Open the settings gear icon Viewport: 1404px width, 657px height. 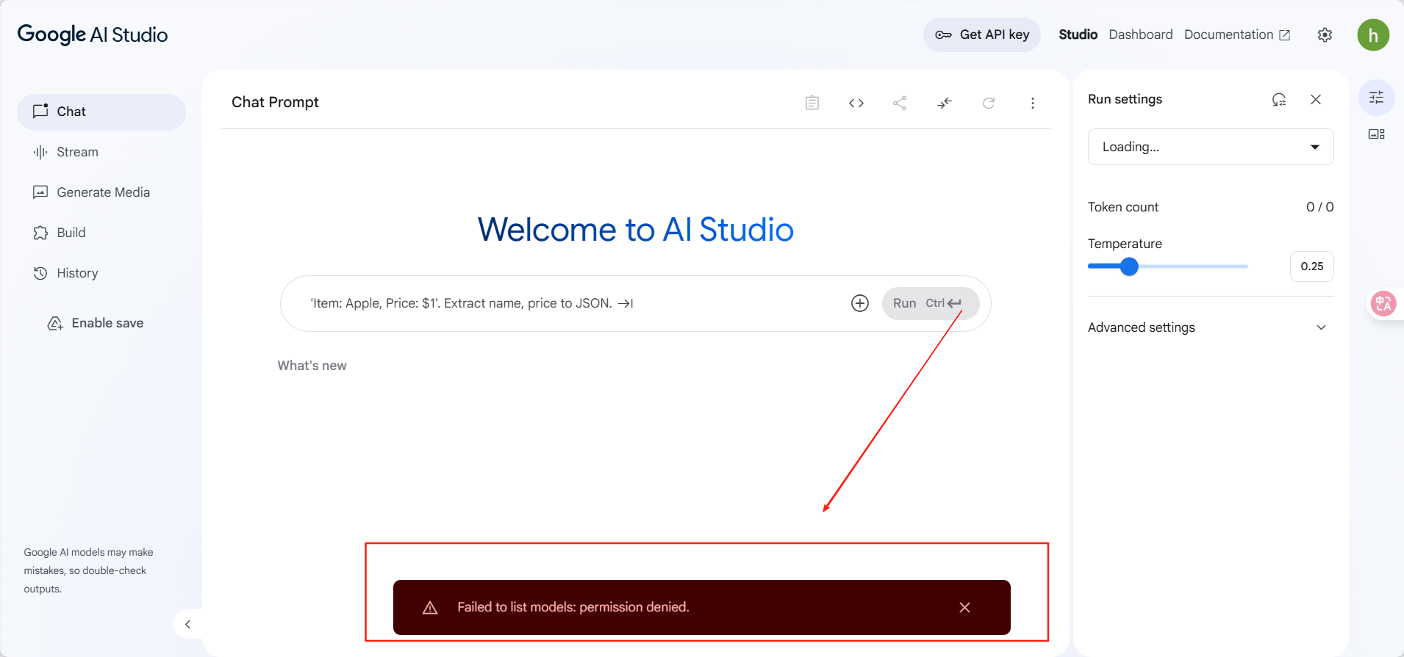[x=1325, y=35]
